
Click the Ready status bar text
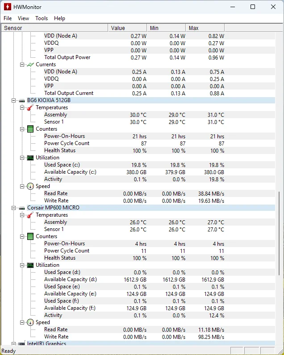tap(8, 351)
